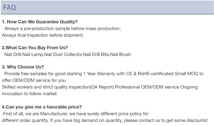Click the 'First of all, we are Manufacturer' line

(x=76, y=114)
